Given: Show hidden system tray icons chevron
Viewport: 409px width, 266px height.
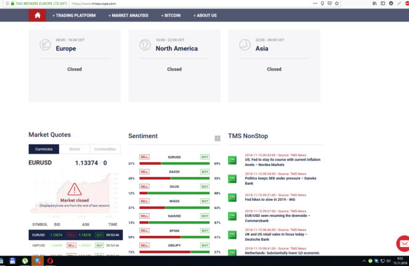Looking at the screenshot, I should tap(364, 261).
